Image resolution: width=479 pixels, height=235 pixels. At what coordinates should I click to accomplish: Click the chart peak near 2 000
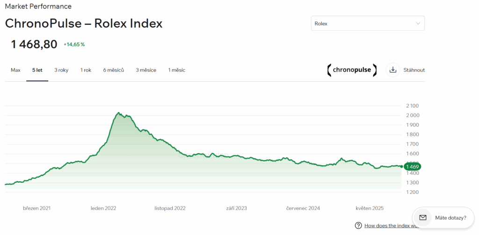tap(119, 113)
